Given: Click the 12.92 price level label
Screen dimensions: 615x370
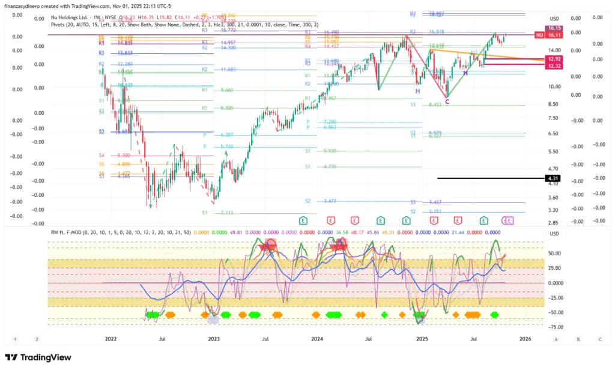Looking at the screenshot, I should coord(554,59).
